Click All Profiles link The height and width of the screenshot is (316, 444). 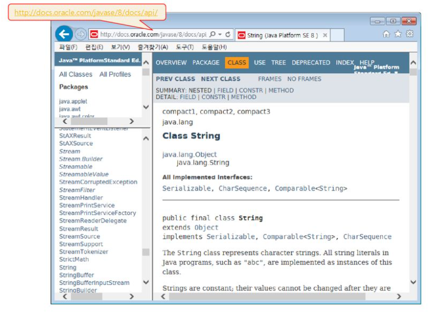115,74
